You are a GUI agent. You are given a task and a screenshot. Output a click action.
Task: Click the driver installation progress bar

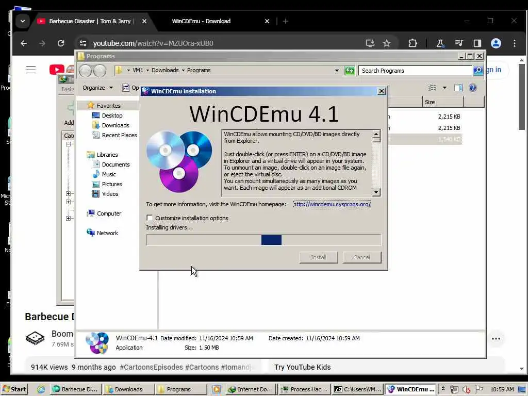tap(263, 240)
